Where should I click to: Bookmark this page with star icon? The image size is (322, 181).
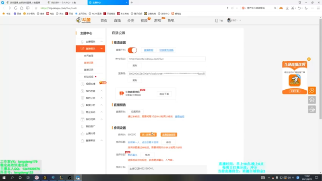[36, 8]
